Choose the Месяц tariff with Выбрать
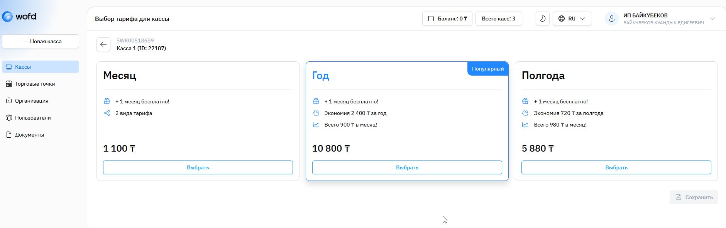726x228 pixels. (x=198, y=167)
